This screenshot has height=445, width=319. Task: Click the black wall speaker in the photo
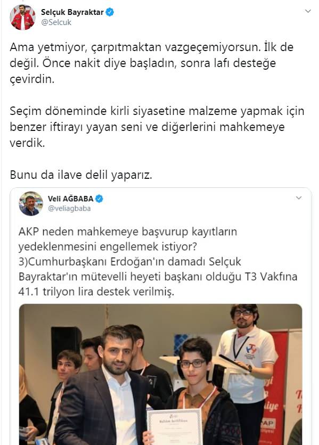point(66,347)
